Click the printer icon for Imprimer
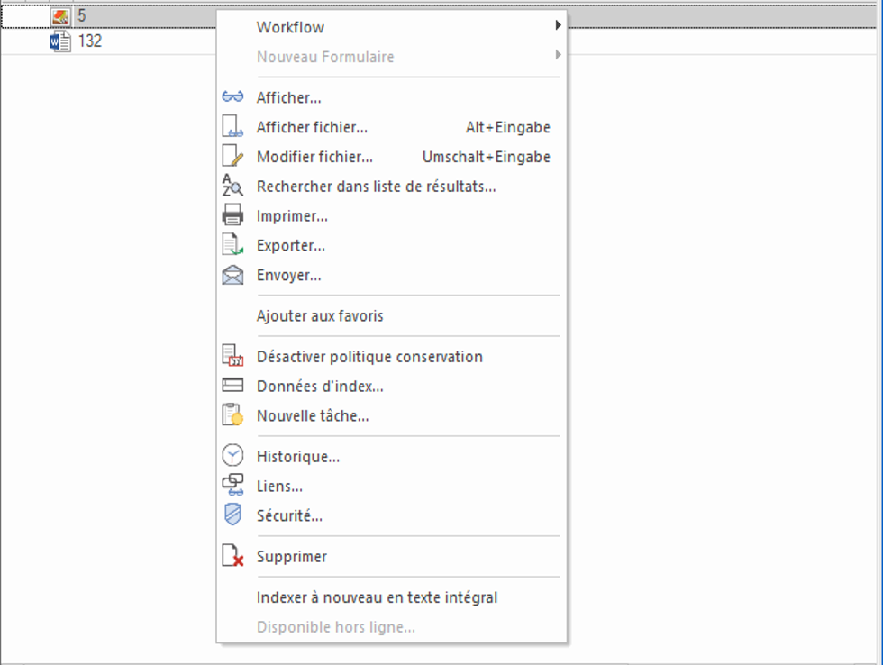This screenshot has width=883, height=665. pyautogui.click(x=232, y=216)
